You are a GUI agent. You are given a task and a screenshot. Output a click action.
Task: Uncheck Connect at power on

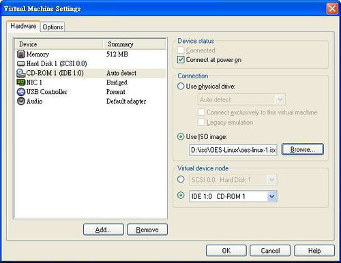[x=181, y=60]
